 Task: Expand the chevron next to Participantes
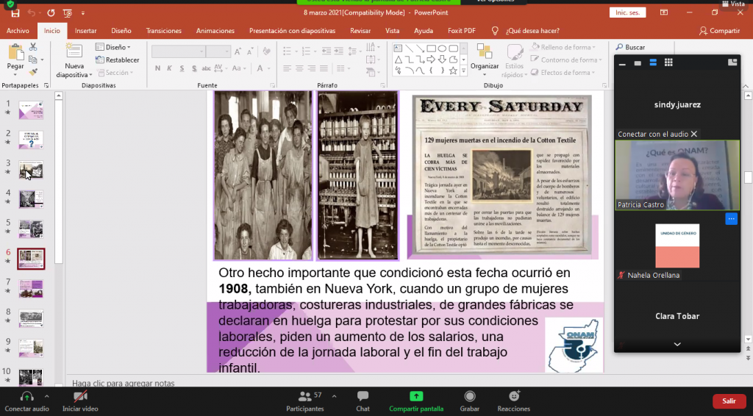pyautogui.click(x=334, y=396)
